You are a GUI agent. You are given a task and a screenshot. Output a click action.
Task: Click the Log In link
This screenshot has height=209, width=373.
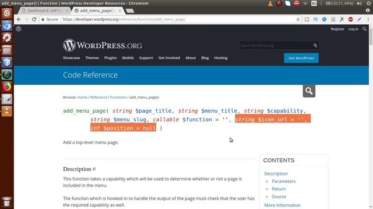(353, 29)
